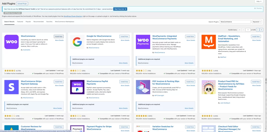Go to last page of results
Viewport: 267px width, 132px height.
[x=262, y=30]
